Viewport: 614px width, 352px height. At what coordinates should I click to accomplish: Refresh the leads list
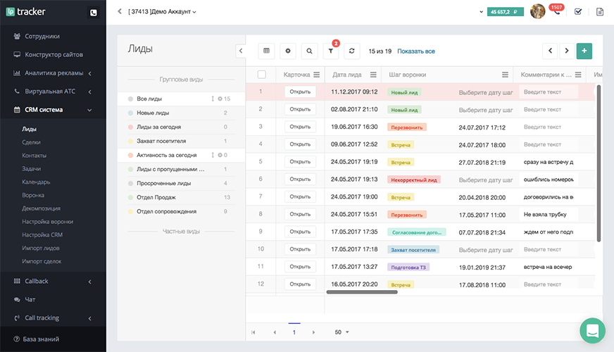351,51
